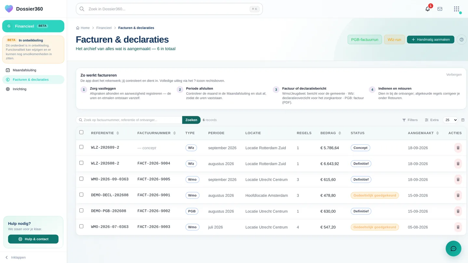Click the Handmatig aanmaken button
This screenshot has width=468, height=263.
click(431, 40)
